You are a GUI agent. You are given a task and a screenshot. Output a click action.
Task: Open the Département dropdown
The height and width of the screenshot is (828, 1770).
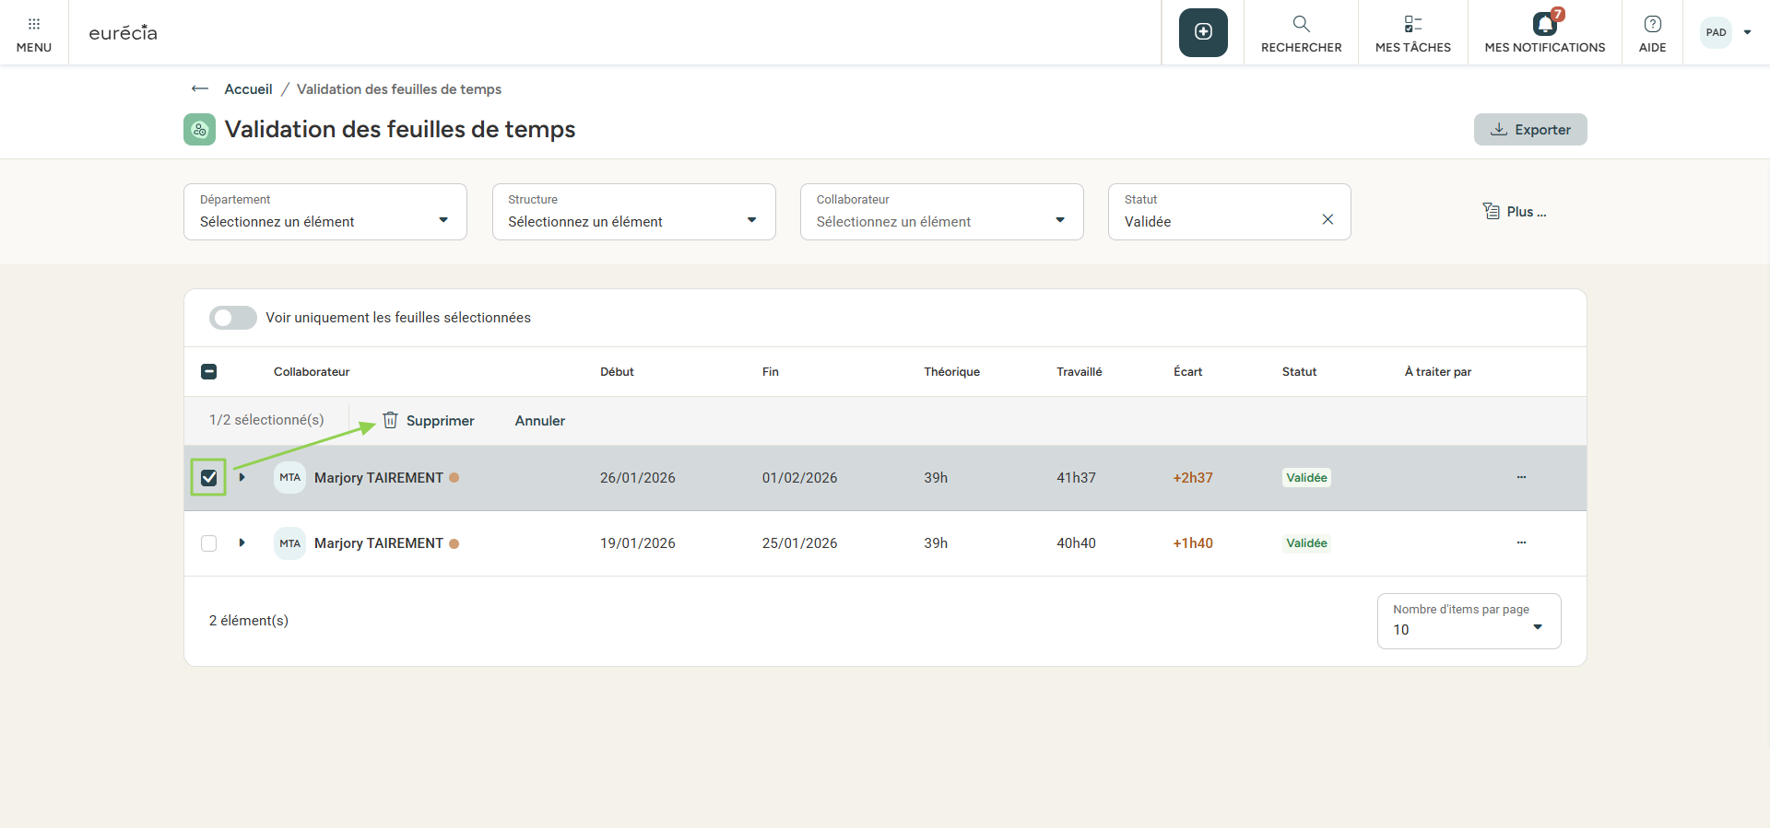(x=324, y=212)
